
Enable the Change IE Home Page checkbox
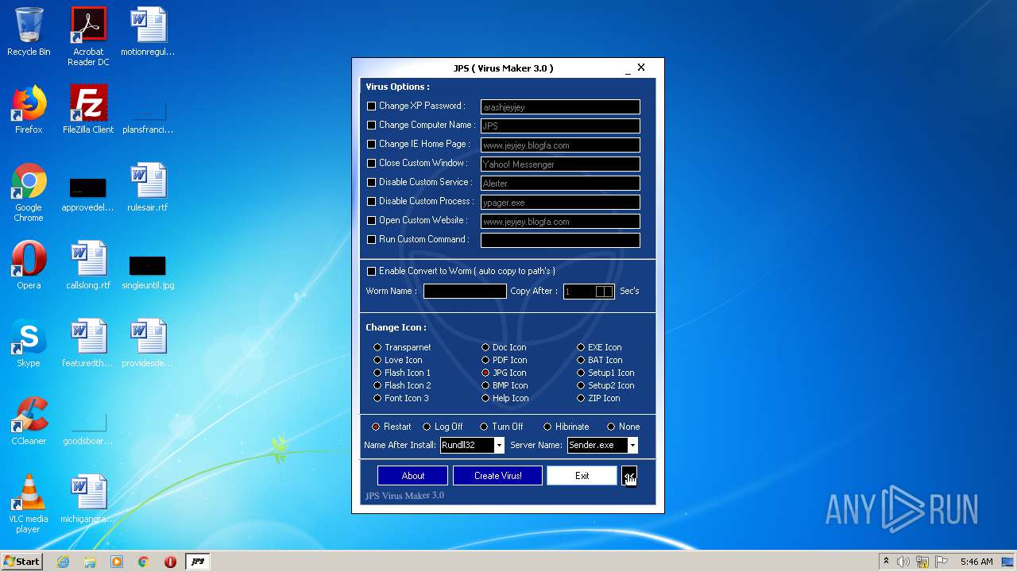(x=371, y=144)
